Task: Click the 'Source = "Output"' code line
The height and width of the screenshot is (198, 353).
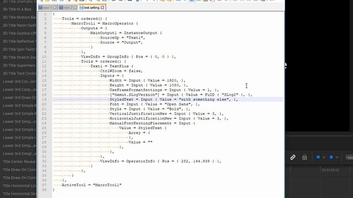Action: pos(121,42)
